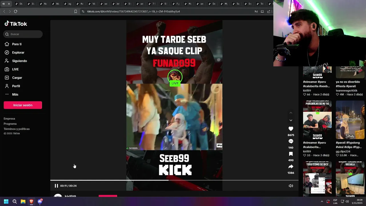Seek on the video progress bar
This screenshot has height=206, width=366.
(174, 180)
